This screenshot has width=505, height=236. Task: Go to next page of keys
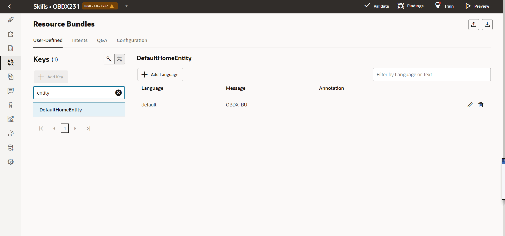tap(75, 129)
